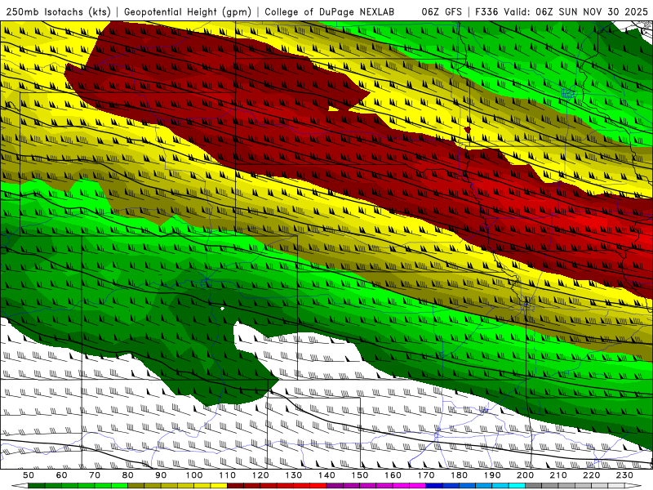Click the '50' value on the legend
The image size is (653, 490).
29,475
